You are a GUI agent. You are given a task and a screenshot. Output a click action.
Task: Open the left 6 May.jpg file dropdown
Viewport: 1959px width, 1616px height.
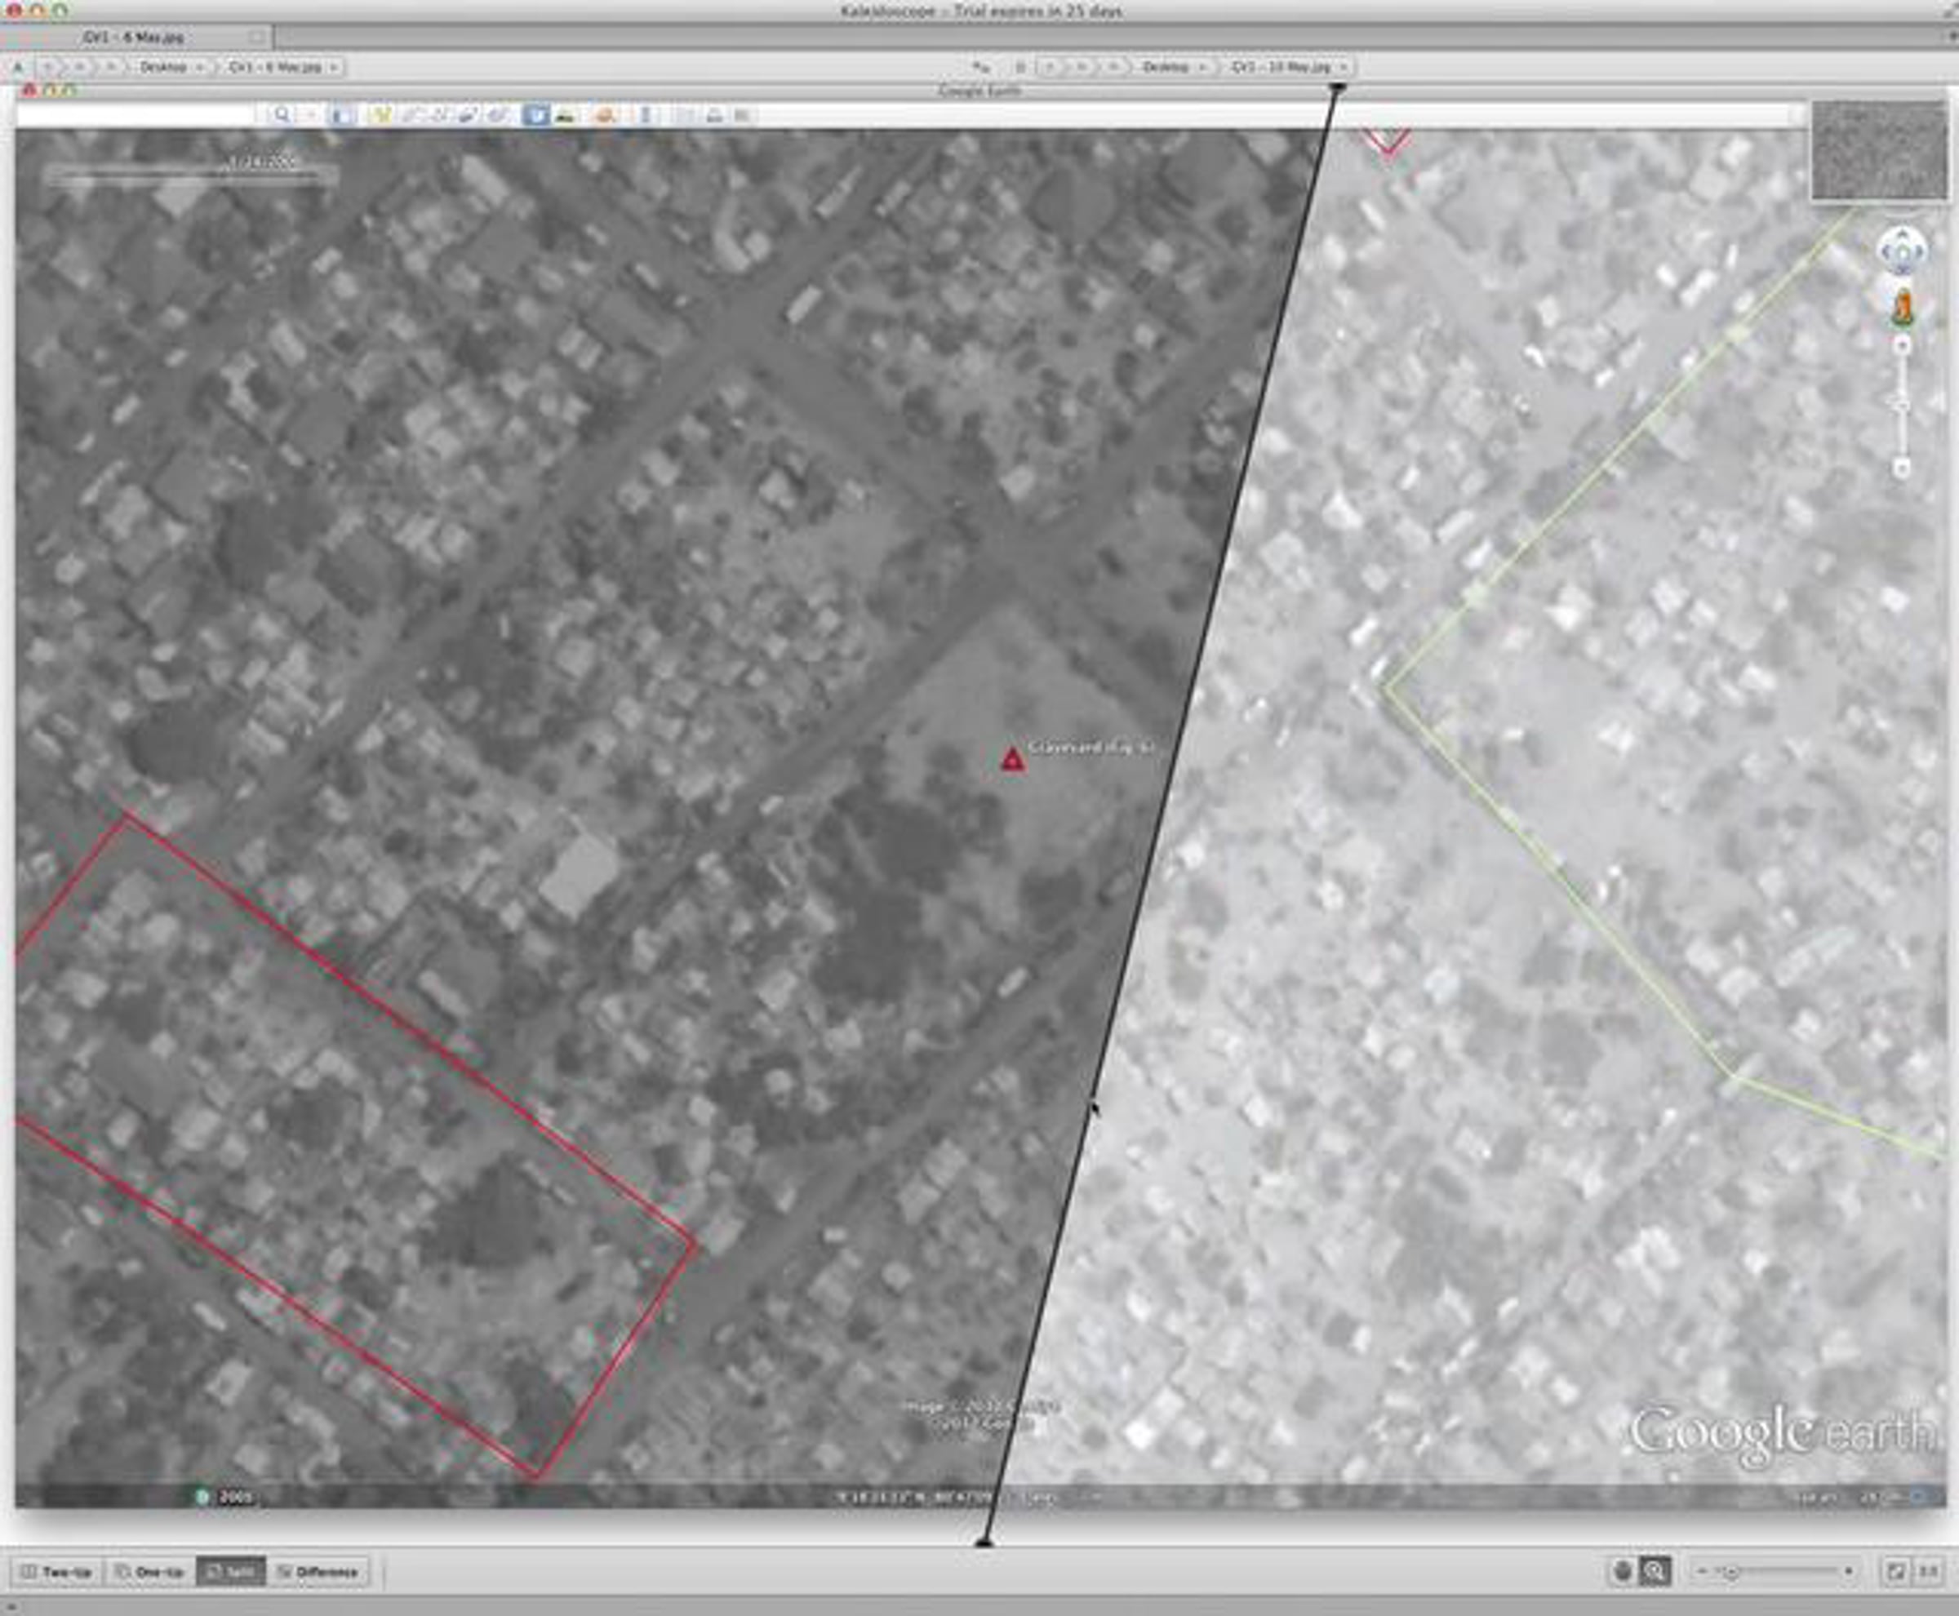pos(282,67)
